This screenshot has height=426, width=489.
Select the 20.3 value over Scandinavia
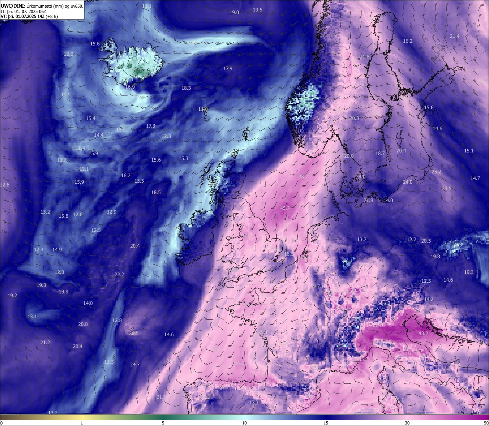[354, 118]
